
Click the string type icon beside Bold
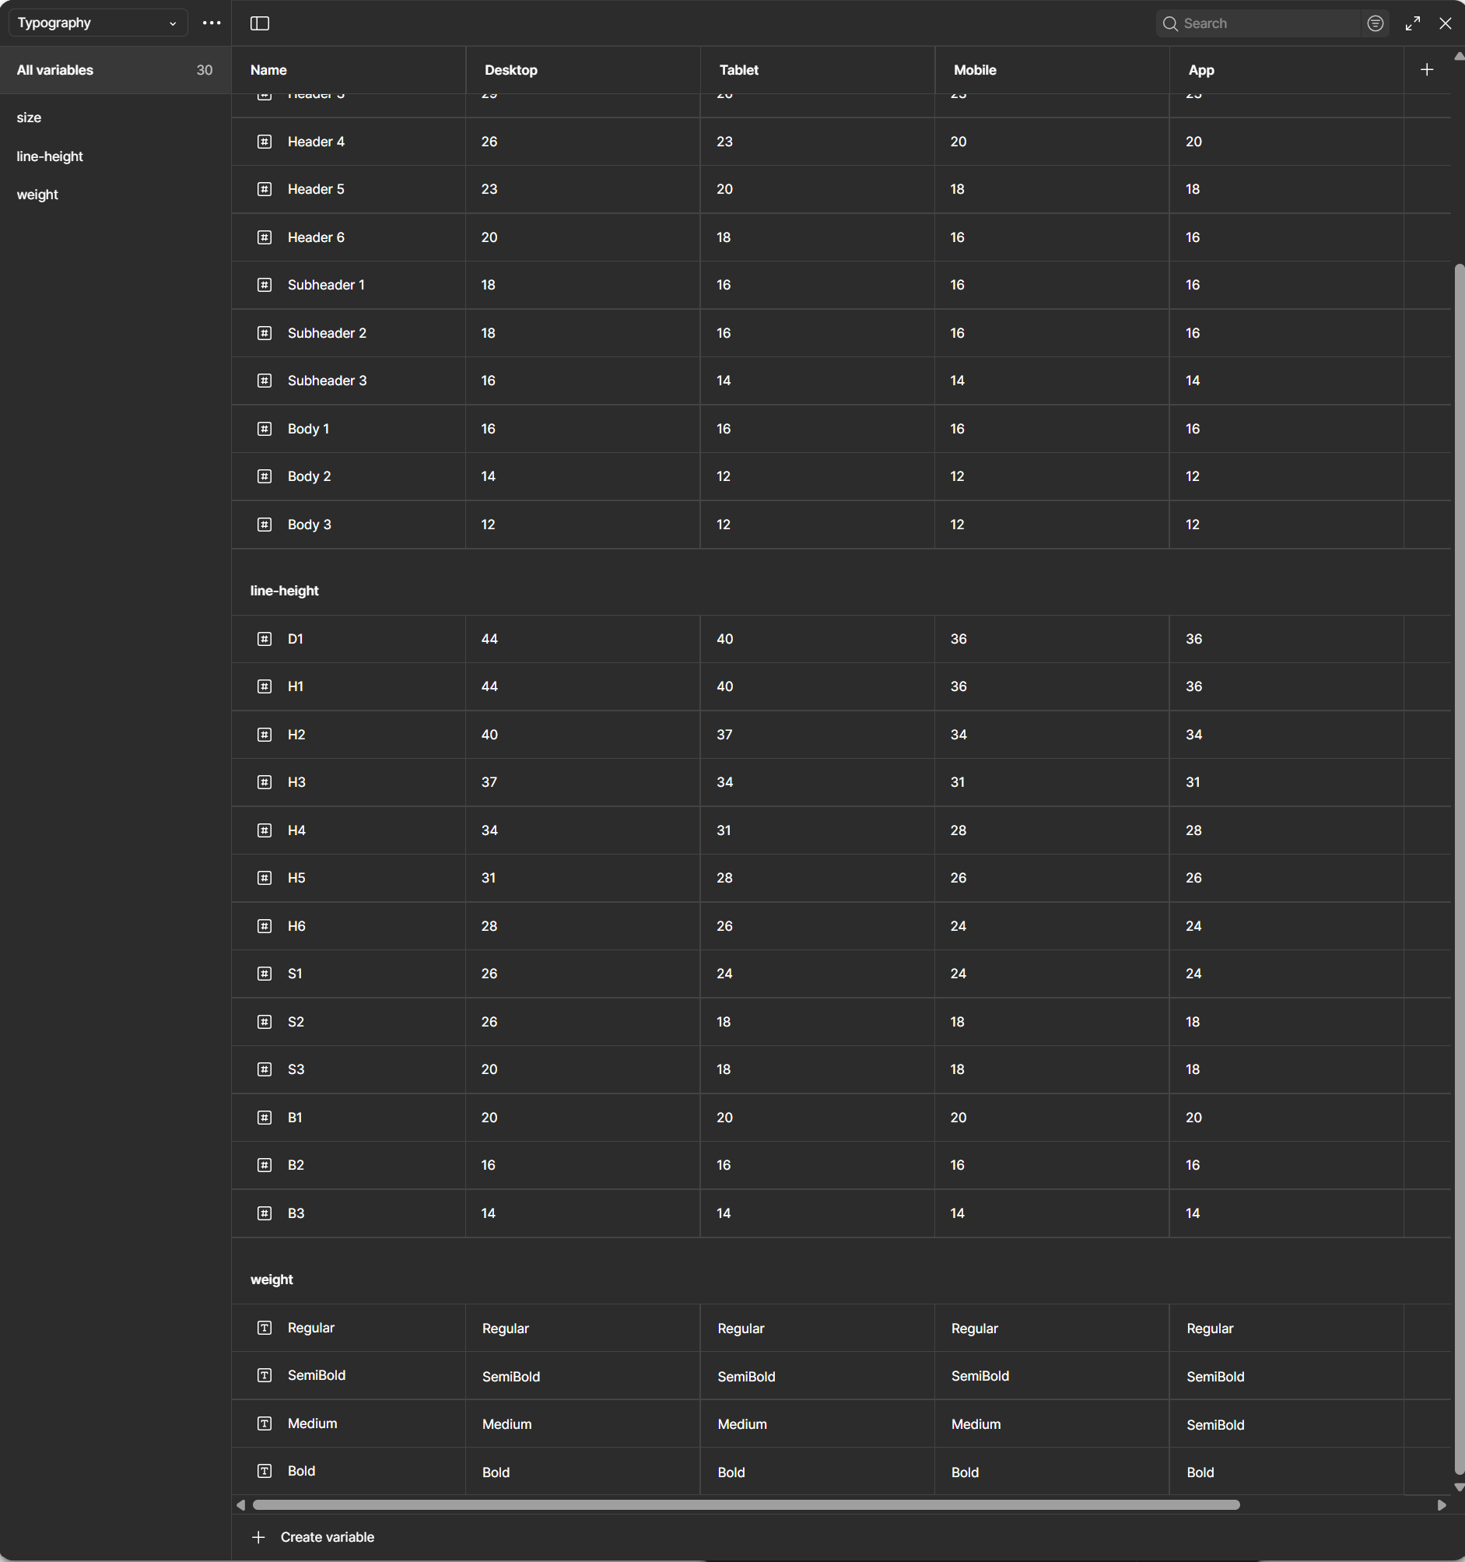(265, 1471)
